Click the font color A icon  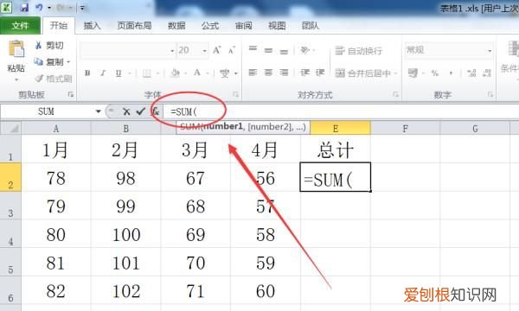click(x=197, y=73)
